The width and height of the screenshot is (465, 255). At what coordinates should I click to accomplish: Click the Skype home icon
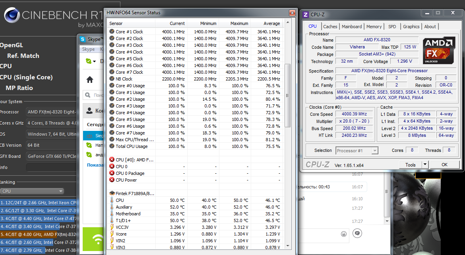click(90, 80)
